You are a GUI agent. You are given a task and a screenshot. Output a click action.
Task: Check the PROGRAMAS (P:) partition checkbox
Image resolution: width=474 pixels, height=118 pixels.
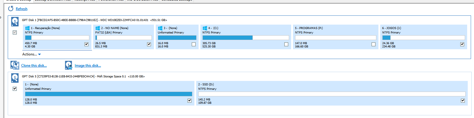click(373, 44)
